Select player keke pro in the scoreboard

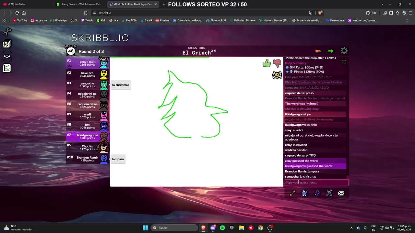pos(88,74)
